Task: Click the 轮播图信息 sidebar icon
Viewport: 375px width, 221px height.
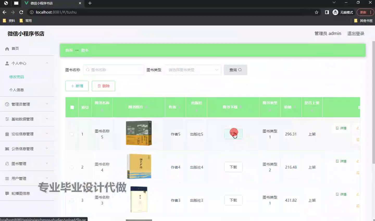Action: click(7, 193)
